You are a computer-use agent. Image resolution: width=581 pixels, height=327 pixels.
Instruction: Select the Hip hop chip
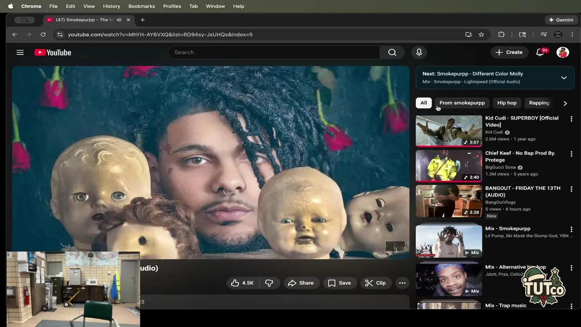click(507, 103)
